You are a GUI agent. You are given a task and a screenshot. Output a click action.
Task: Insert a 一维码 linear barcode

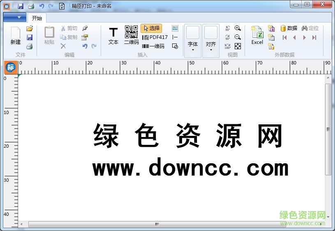pos(153,46)
